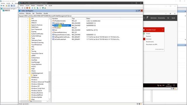The width and height of the screenshot is (187, 105).
Task: Open the Administrar menu in Server Manager
Action: [x=153, y=18]
